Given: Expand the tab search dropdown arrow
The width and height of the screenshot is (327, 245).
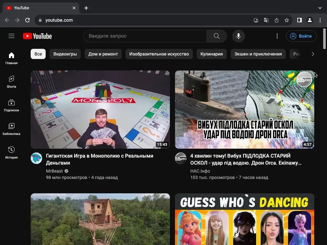Looking at the screenshot, I should tap(320, 8).
